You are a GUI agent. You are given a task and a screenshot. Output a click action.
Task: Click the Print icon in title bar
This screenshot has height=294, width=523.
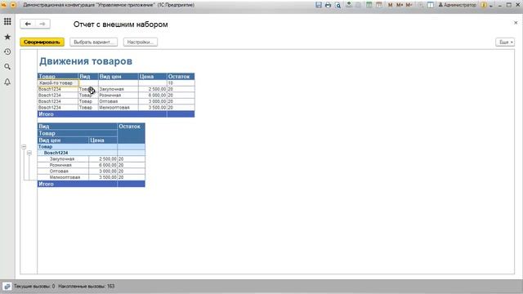(x=329, y=5)
